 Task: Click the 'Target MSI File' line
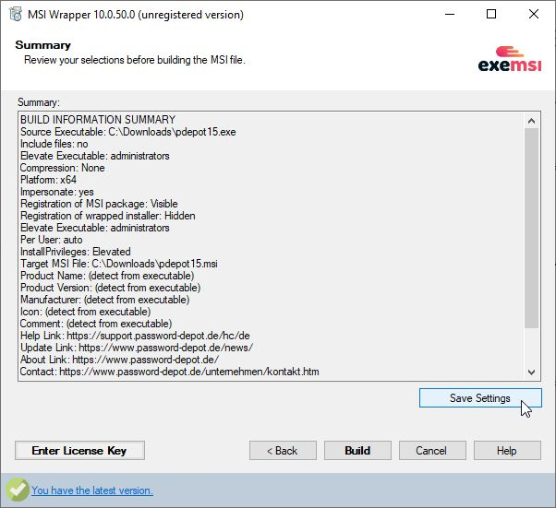pyautogui.click(x=119, y=264)
